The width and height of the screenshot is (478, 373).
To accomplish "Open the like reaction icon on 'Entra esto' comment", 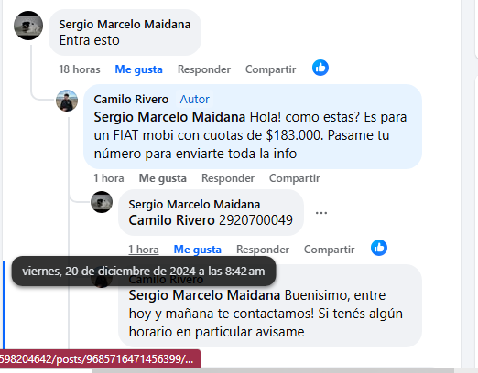I will pos(320,68).
